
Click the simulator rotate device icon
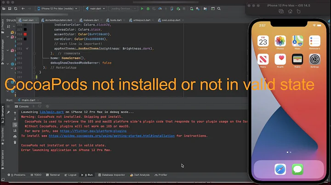298,11
